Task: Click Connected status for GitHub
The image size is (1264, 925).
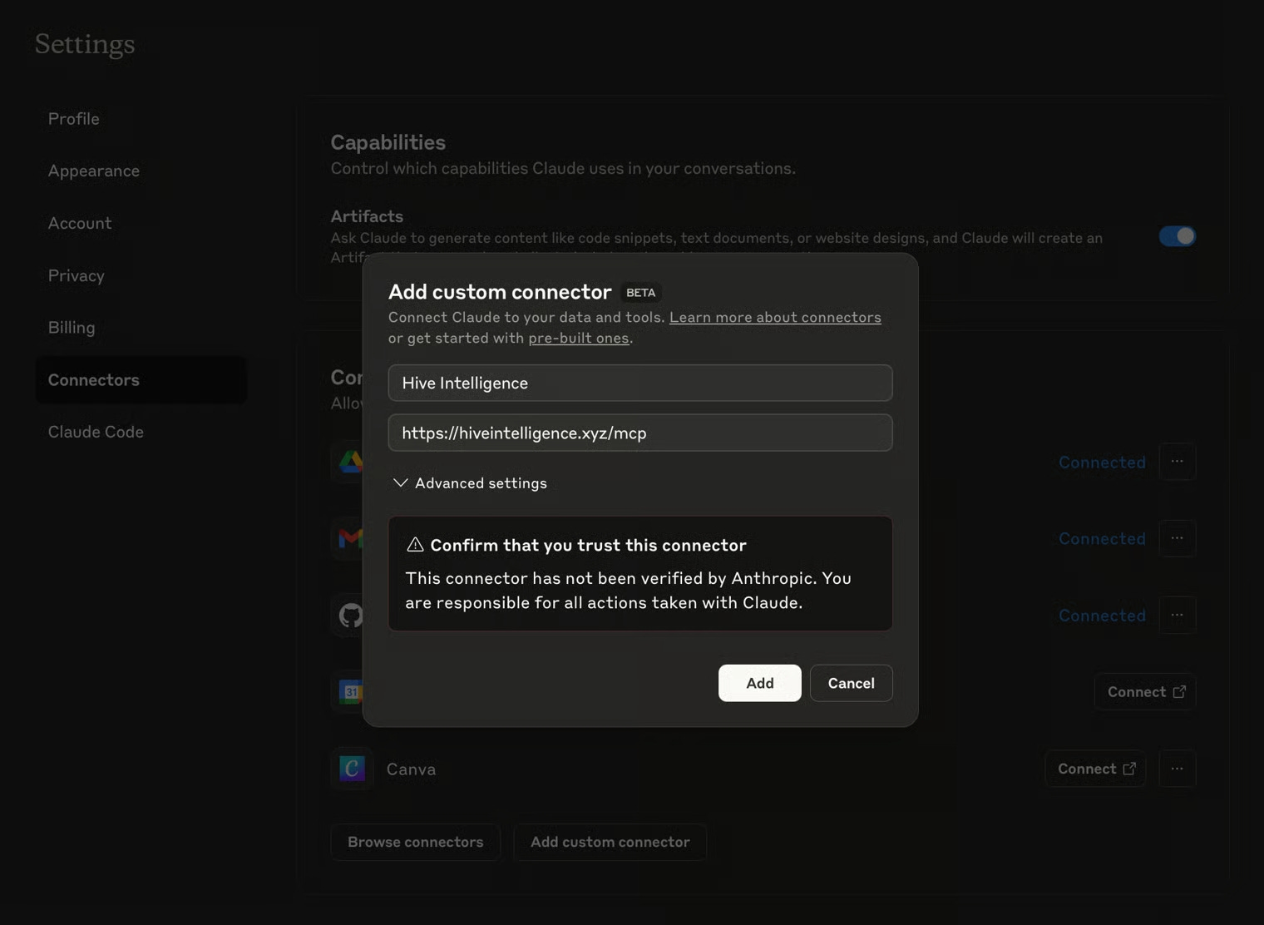Action: pyautogui.click(x=1102, y=616)
